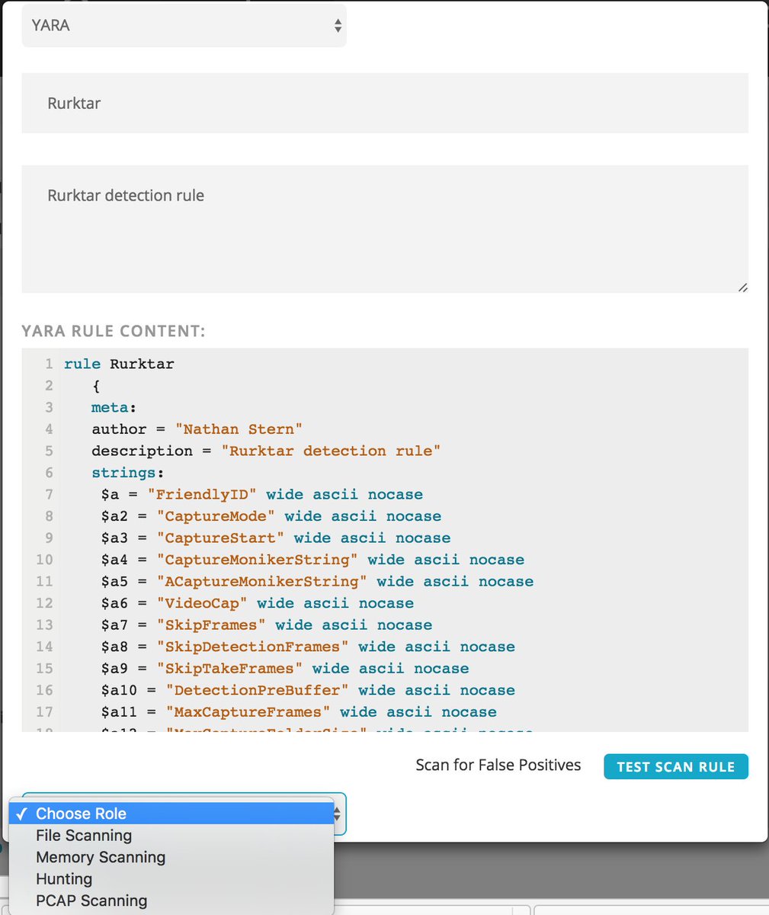Click the ACaptureMonikerString line
Screen dimensions: 769x915
point(317,581)
